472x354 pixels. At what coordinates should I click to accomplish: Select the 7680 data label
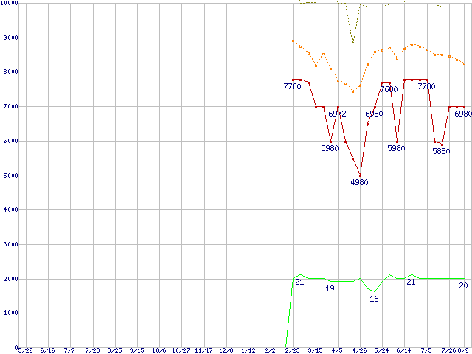tap(389, 89)
